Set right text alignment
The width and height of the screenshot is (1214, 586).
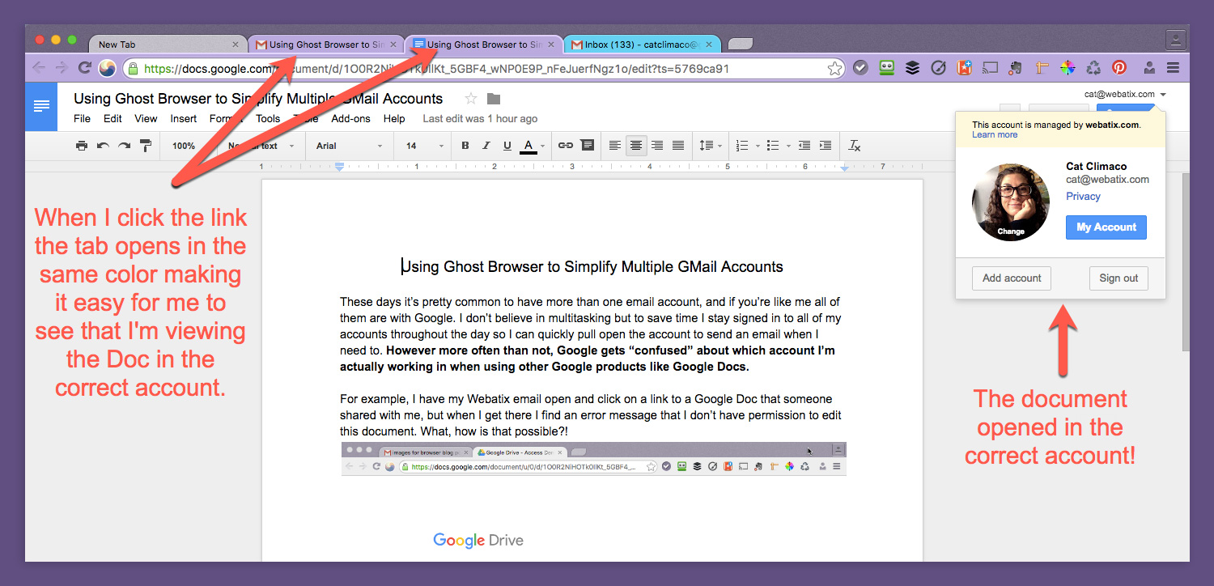[x=657, y=146]
